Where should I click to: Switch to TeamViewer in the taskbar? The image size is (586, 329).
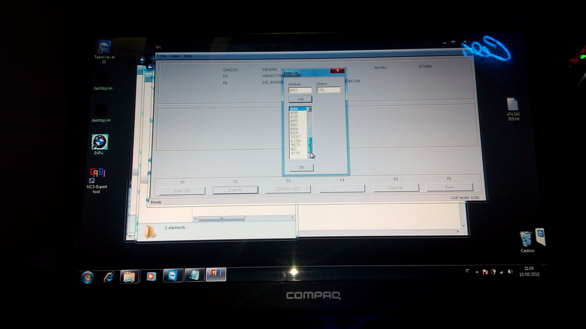coord(173,276)
